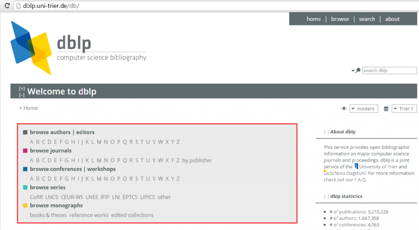Click '# of authors: 1,667,358' statistic
Image resolution: width=419 pixels, height=230 pixels.
coord(354,218)
